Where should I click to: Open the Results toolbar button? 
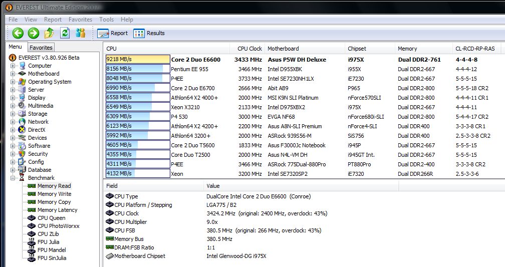(149, 33)
